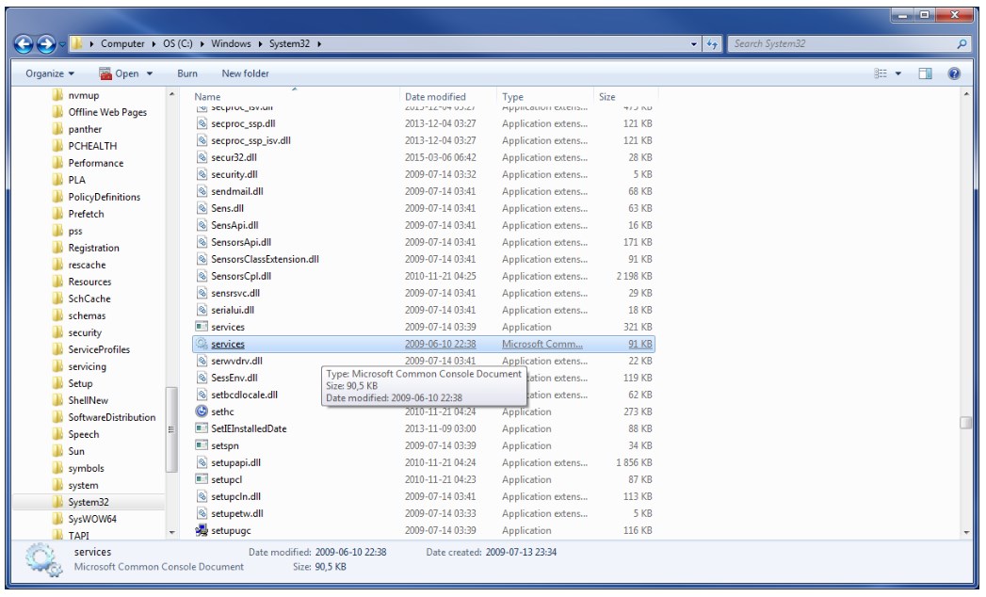986x597 pixels.
Task: Click the refresh button beside address bar
Action: point(713,44)
